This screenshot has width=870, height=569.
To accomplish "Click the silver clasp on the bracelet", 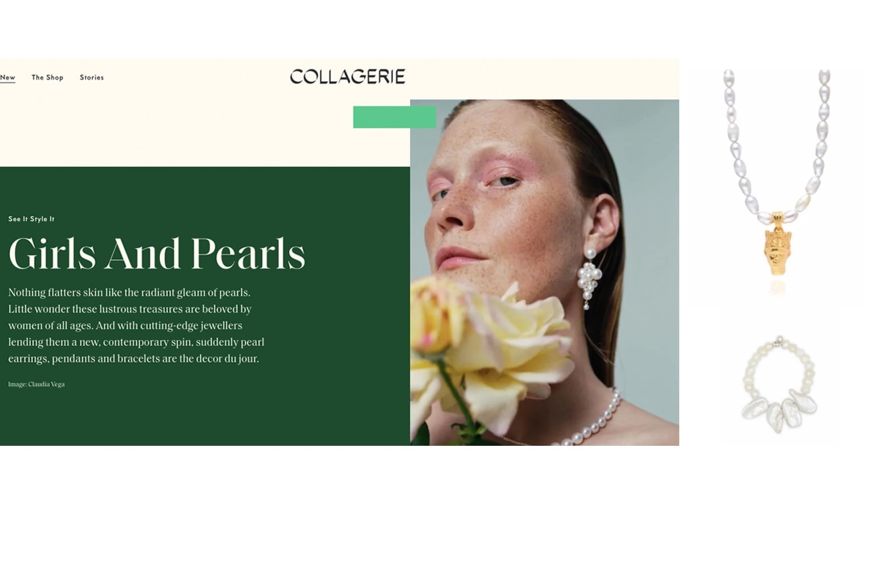I will 778,341.
